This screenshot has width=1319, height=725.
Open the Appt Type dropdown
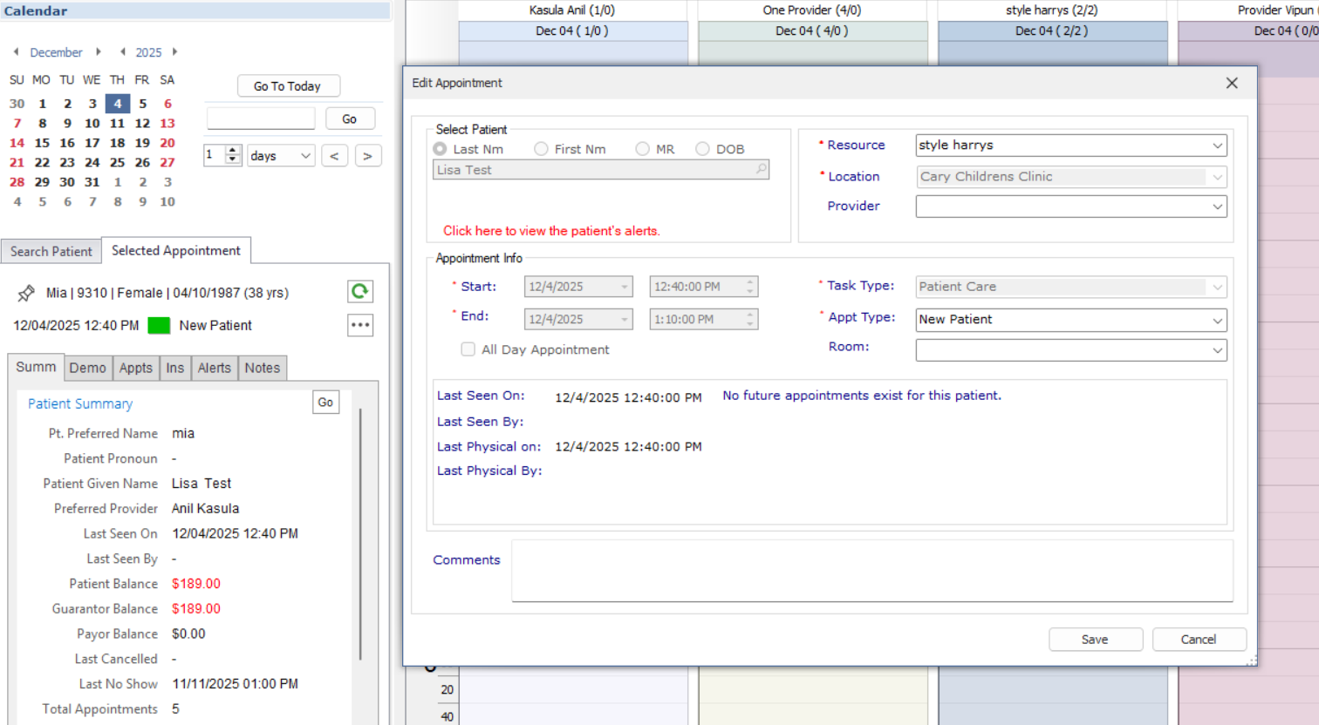coord(1217,320)
